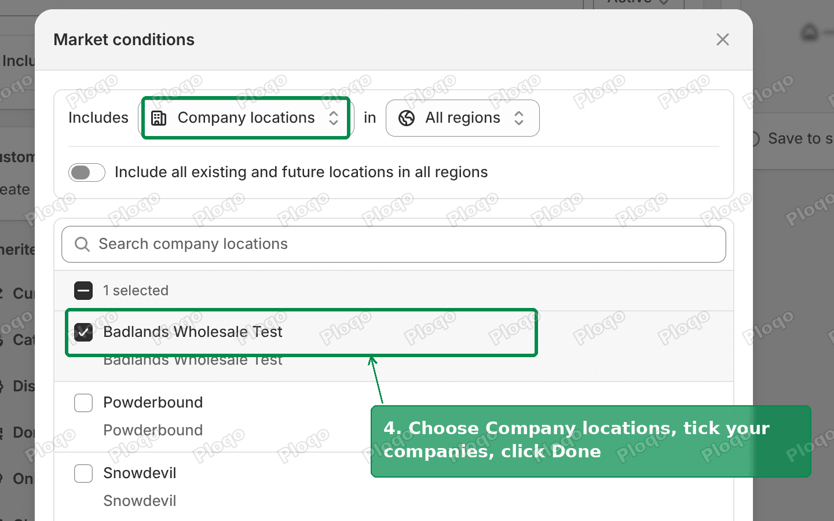The width and height of the screenshot is (834, 521).
Task: Click the Market conditions title
Action: point(124,39)
